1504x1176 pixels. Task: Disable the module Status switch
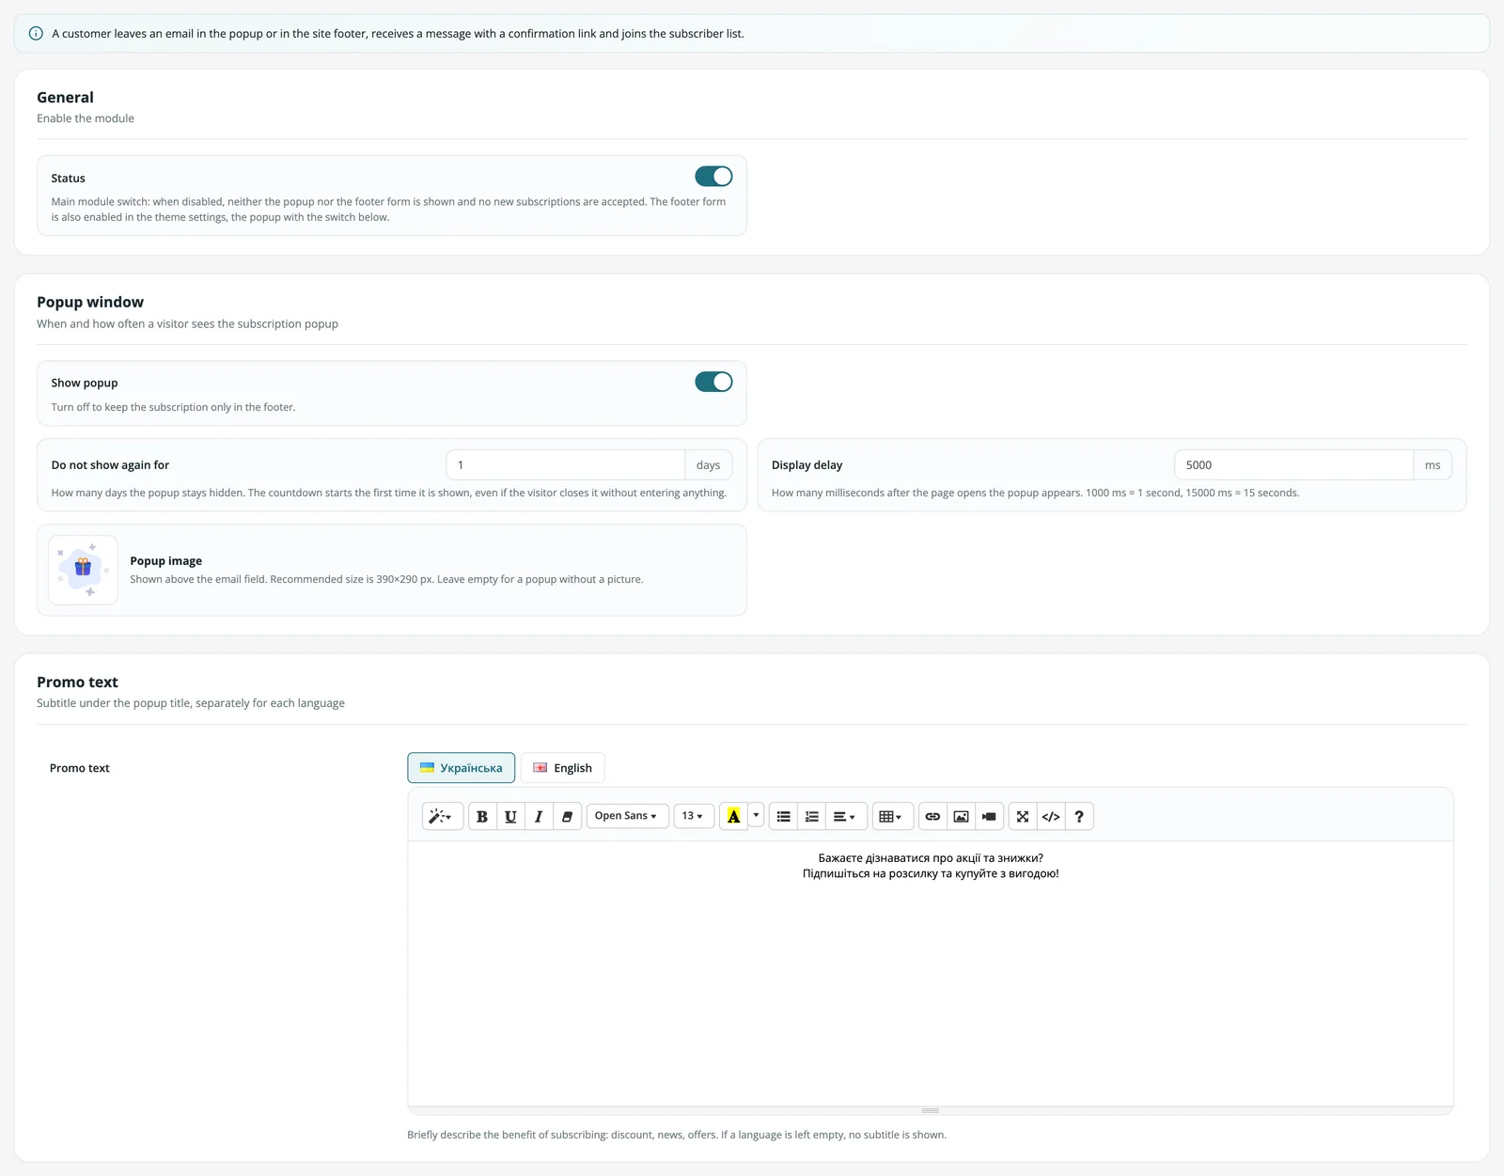(713, 177)
